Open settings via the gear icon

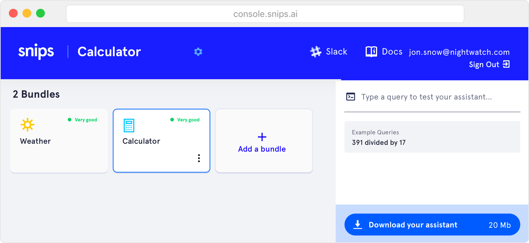[x=198, y=52]
